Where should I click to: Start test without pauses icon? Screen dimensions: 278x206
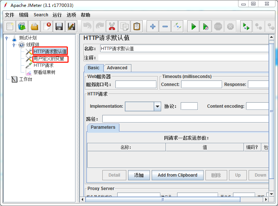click(206, 26)
